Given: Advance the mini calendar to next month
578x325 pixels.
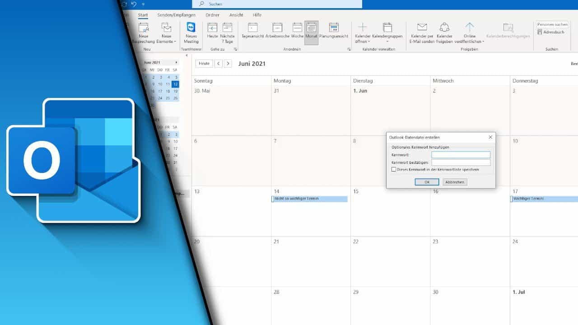Looking at the screenshot, I should [x=176, y=62].
